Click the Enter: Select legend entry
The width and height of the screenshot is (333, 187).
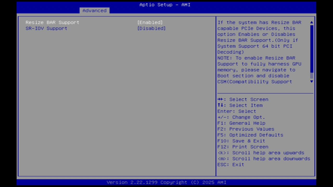236,111
